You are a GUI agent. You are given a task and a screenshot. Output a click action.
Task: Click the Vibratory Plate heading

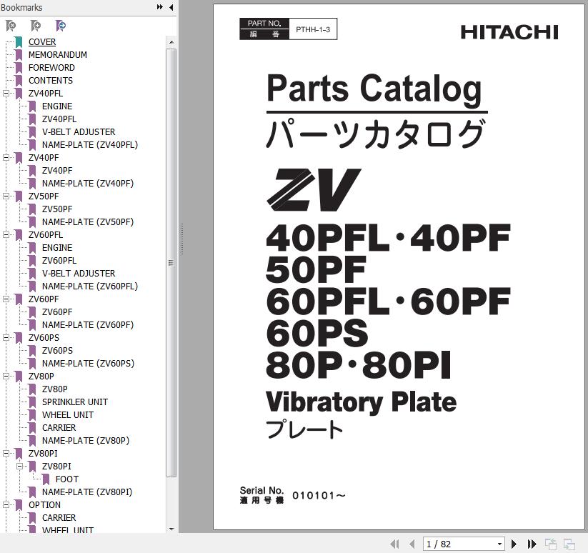(x=361, y=402)
